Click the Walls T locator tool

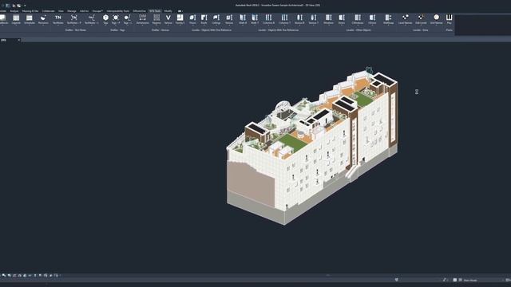click(x=255, y=19)
